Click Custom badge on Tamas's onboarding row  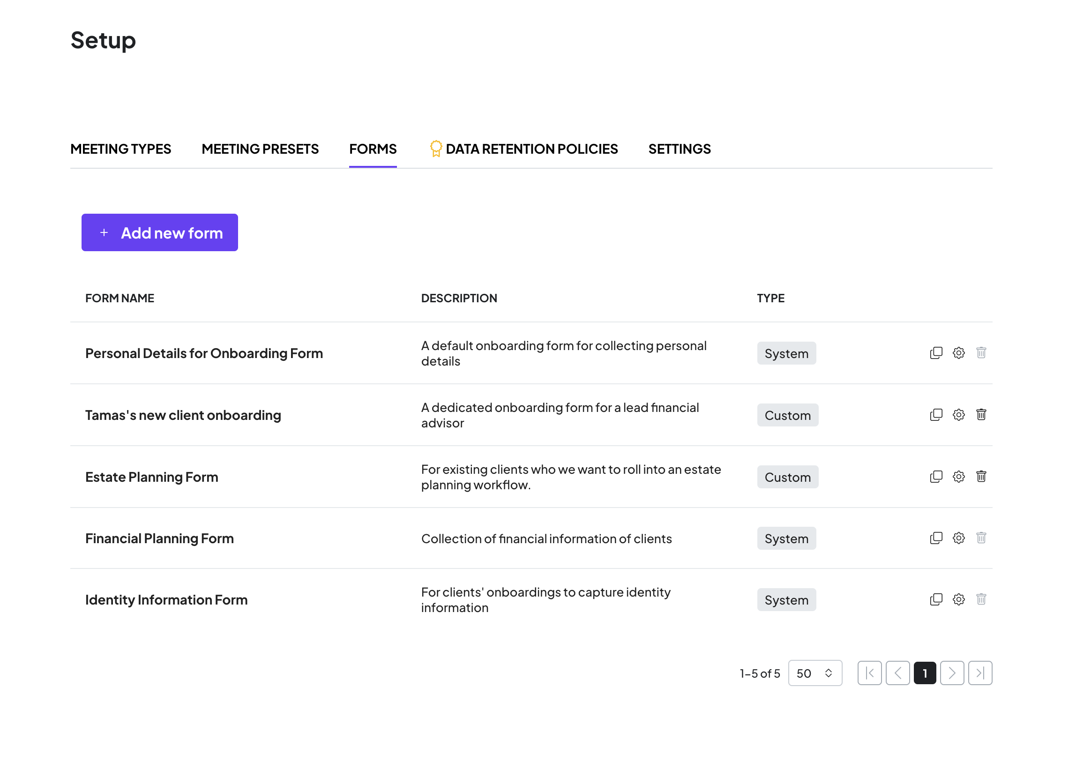pos(788,415)
